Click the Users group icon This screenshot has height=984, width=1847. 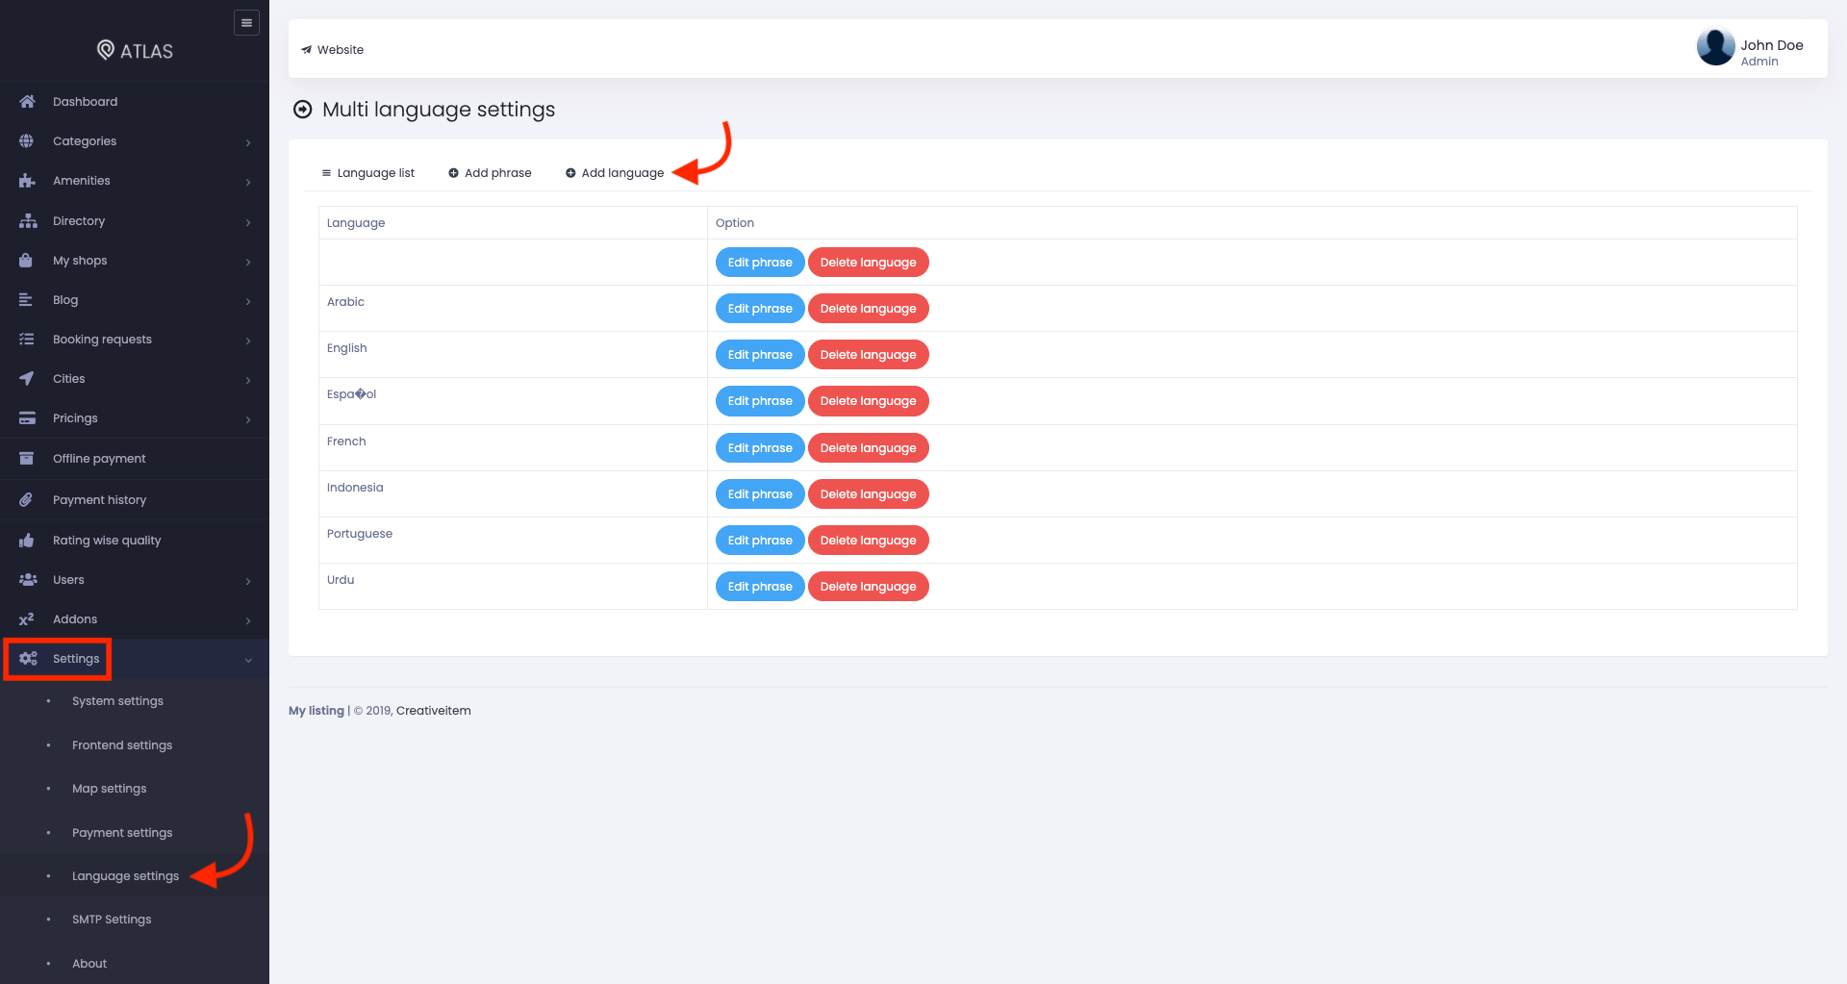[28, 579]
